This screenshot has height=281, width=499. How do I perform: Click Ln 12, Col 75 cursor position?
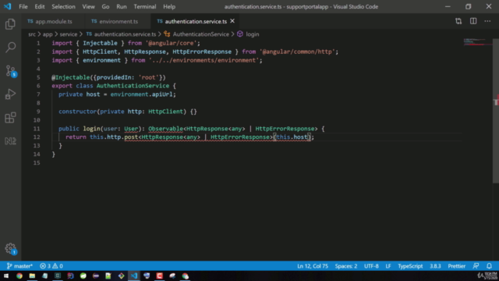(x=313, y=266)
